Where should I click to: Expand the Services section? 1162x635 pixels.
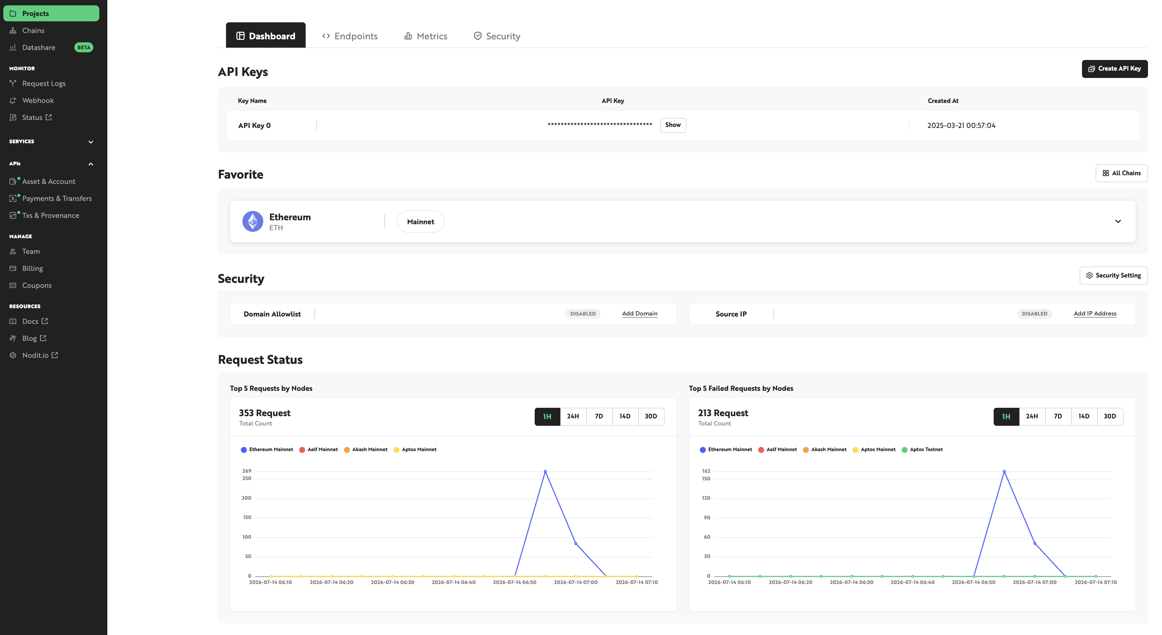pyautogui.click(x=51, y=142)
